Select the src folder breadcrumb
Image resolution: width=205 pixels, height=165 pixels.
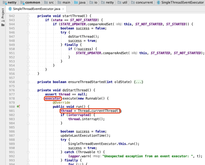49,3
